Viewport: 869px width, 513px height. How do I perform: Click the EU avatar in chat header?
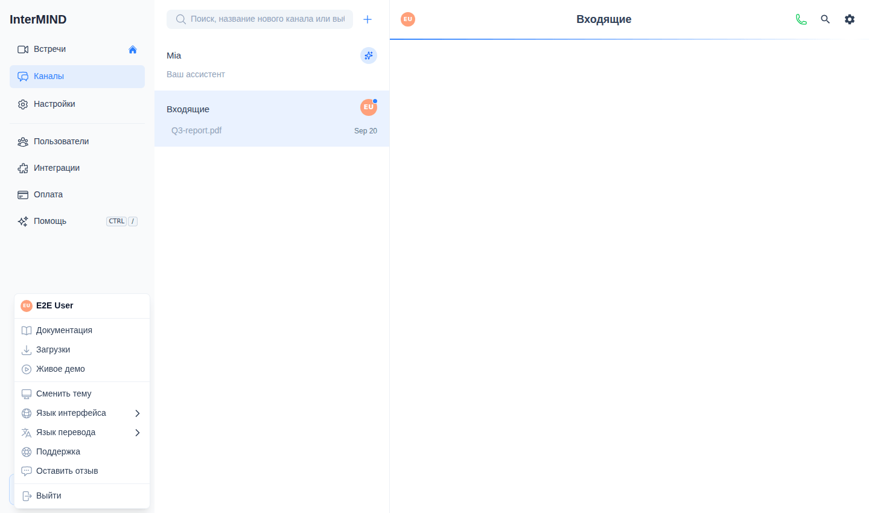tap(408, 19)
